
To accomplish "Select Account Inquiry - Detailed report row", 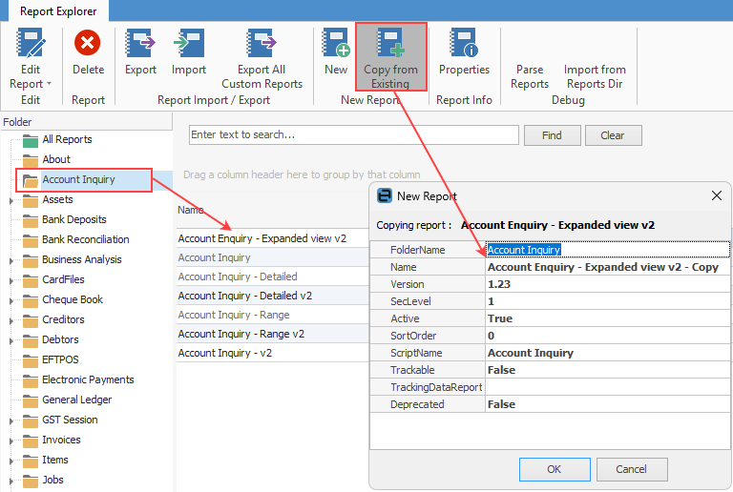I will 273,277.
